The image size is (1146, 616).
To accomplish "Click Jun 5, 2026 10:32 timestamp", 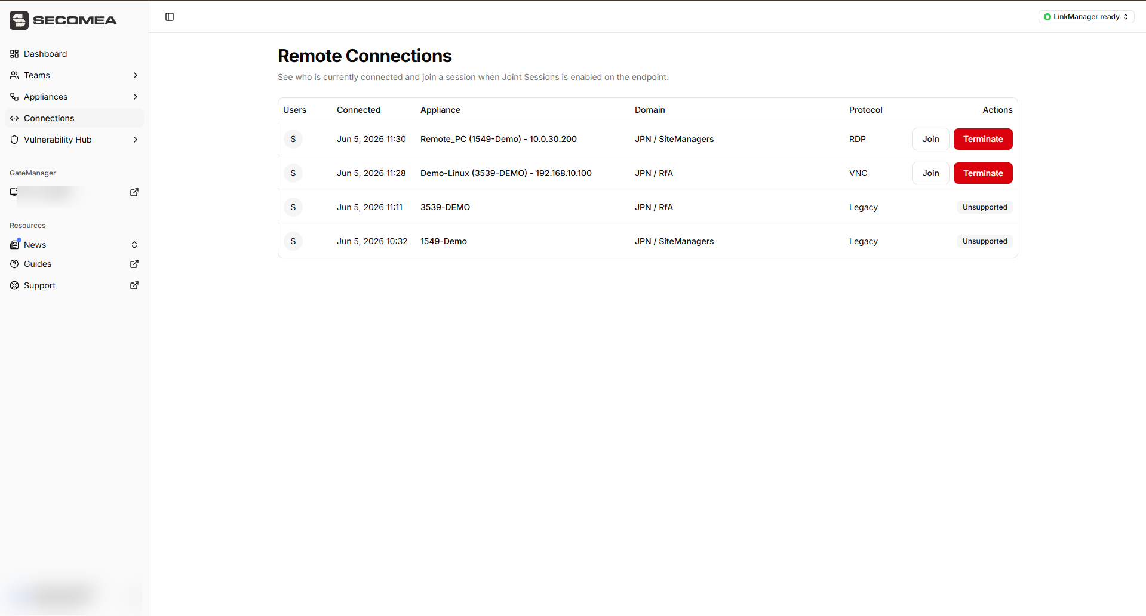I will click(x=372, y=241).
